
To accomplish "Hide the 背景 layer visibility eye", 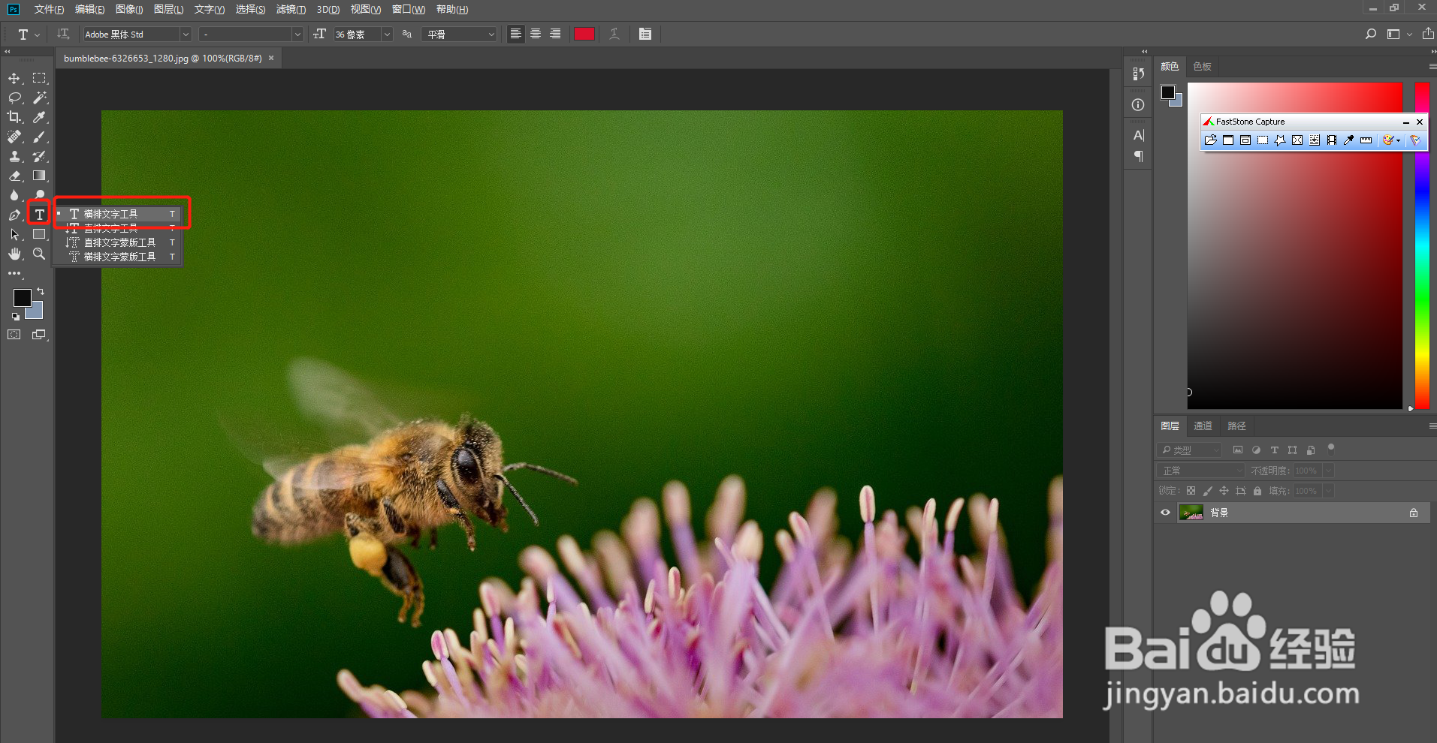I will tap(1166, 513).
